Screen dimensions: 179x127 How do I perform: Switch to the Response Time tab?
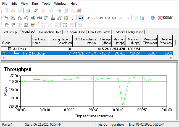pos(75,32)
